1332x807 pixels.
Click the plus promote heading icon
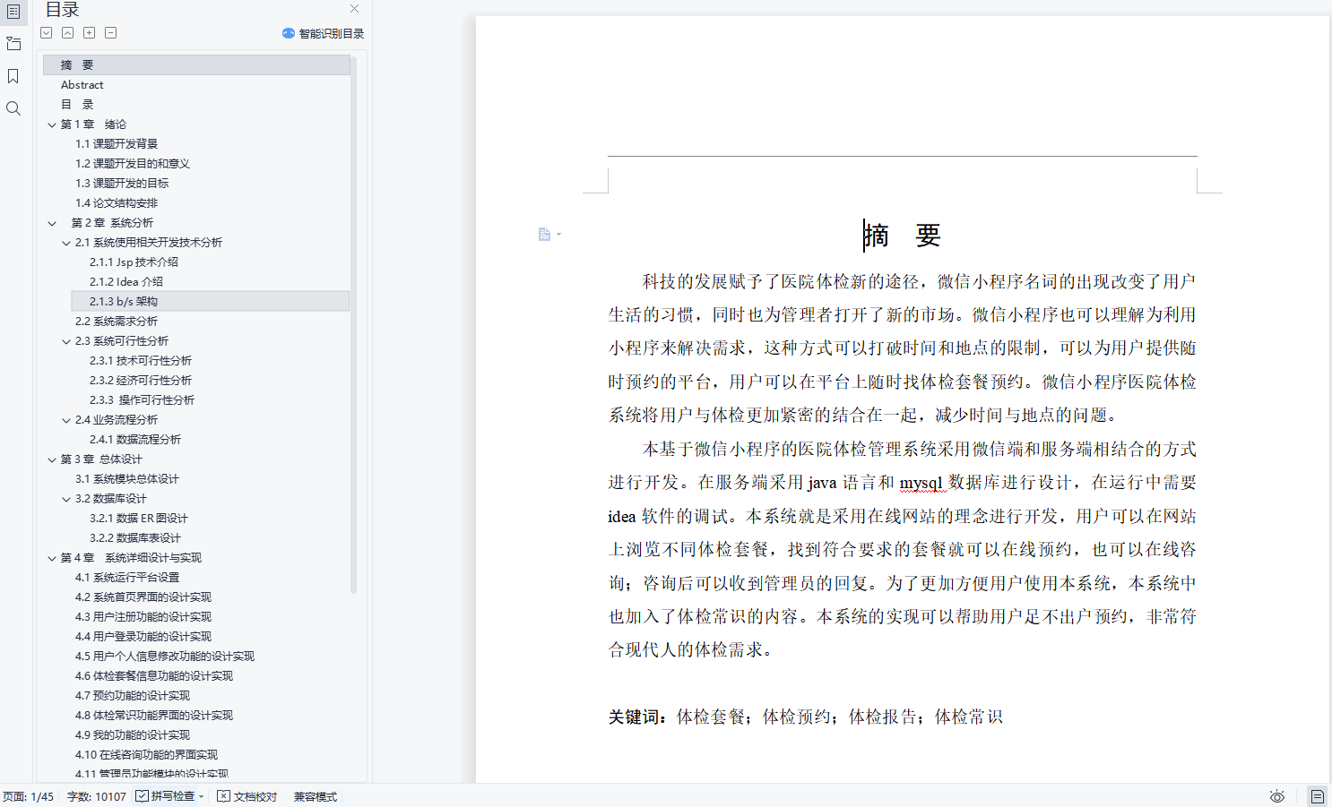pyautogui.click(x=90, y=33)
